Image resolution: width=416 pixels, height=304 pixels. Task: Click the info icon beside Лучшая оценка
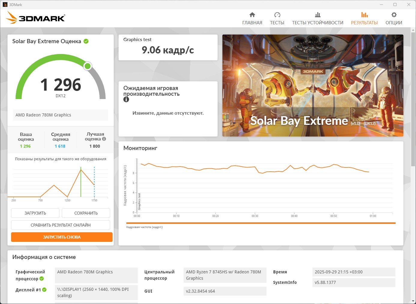tap(104, 139)
